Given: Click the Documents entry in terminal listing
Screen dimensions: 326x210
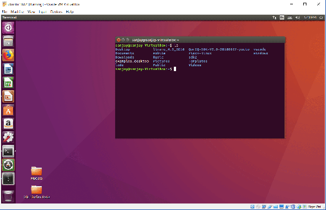Looking at the screenshot, I should [x=125, y=53].
